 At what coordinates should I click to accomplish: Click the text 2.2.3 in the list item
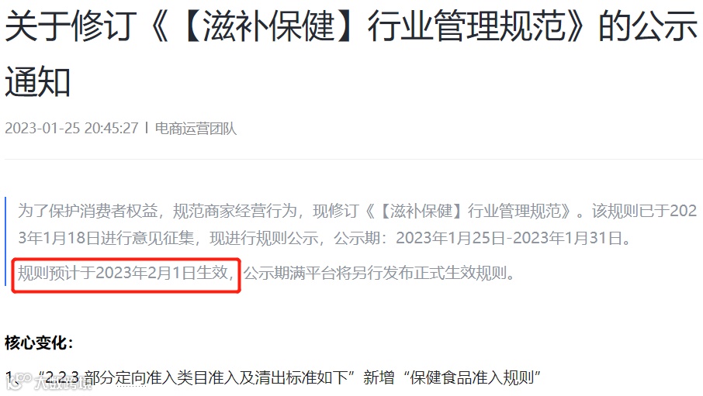[x=62, y=377]
